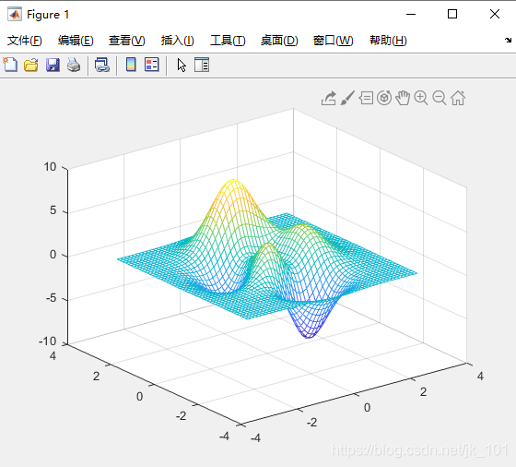Click the Link Plot toolbar icon
This screenshot has width=516, height=467.
coord(102,65)
